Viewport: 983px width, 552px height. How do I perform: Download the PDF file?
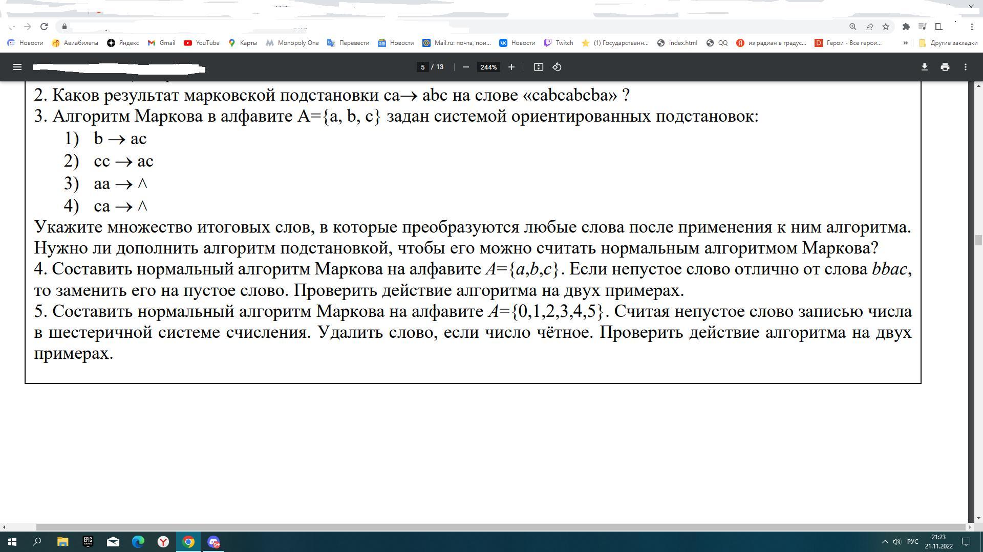point(924,67)
